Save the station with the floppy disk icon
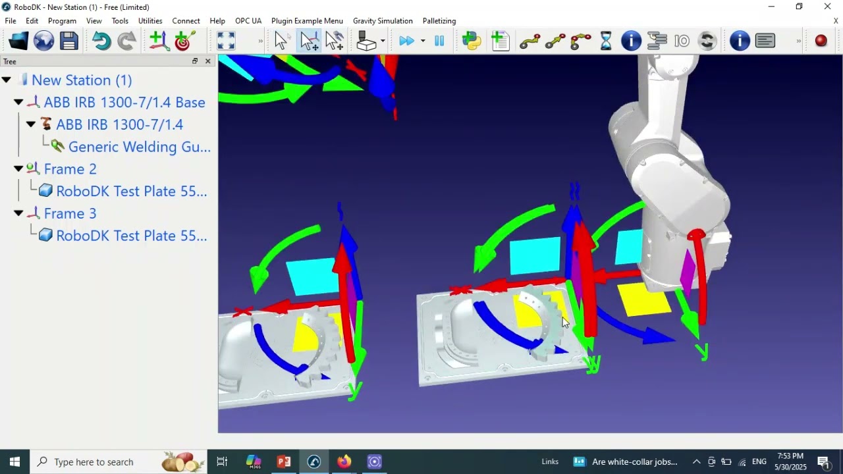The width and height of the screenshot is (843, 474). pos(69,41)
